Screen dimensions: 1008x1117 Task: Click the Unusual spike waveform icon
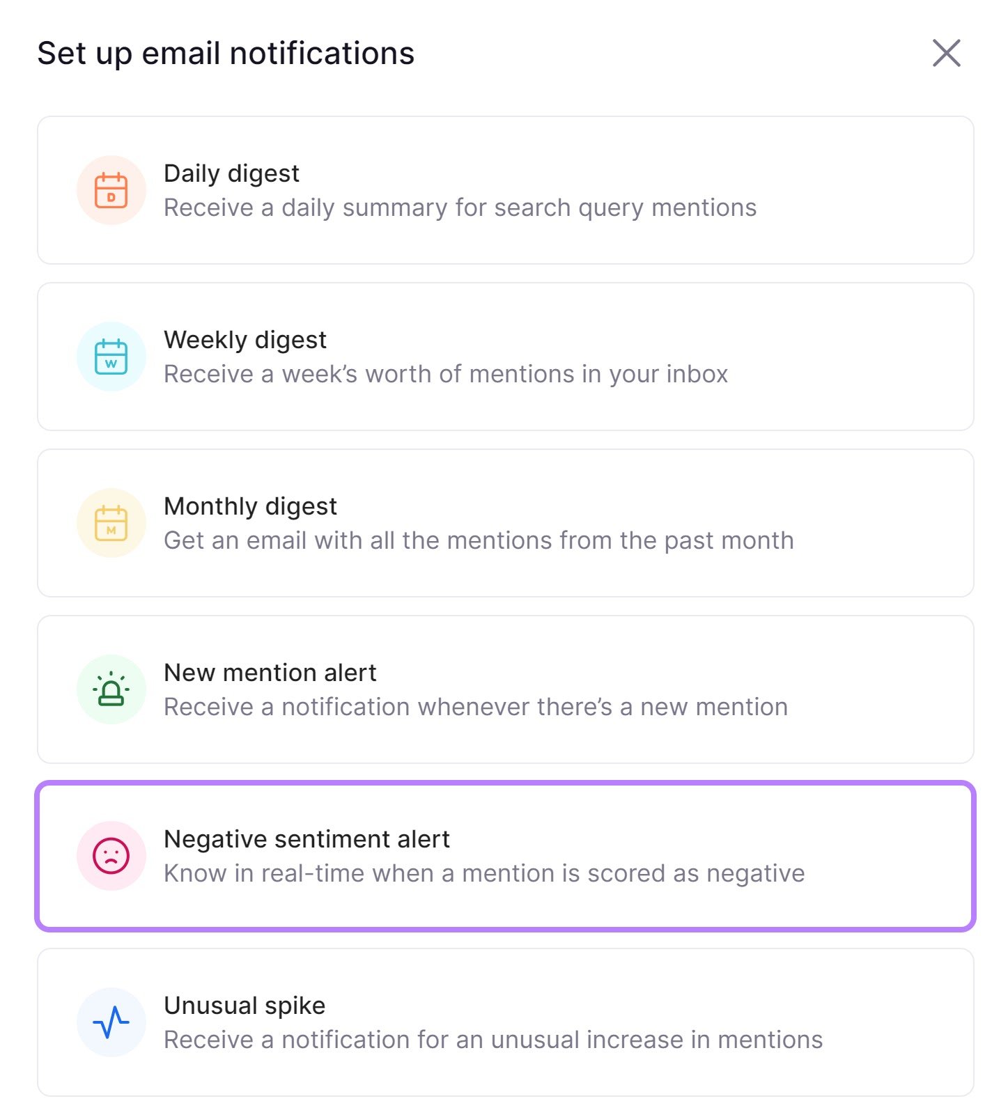pos(111,1022)
